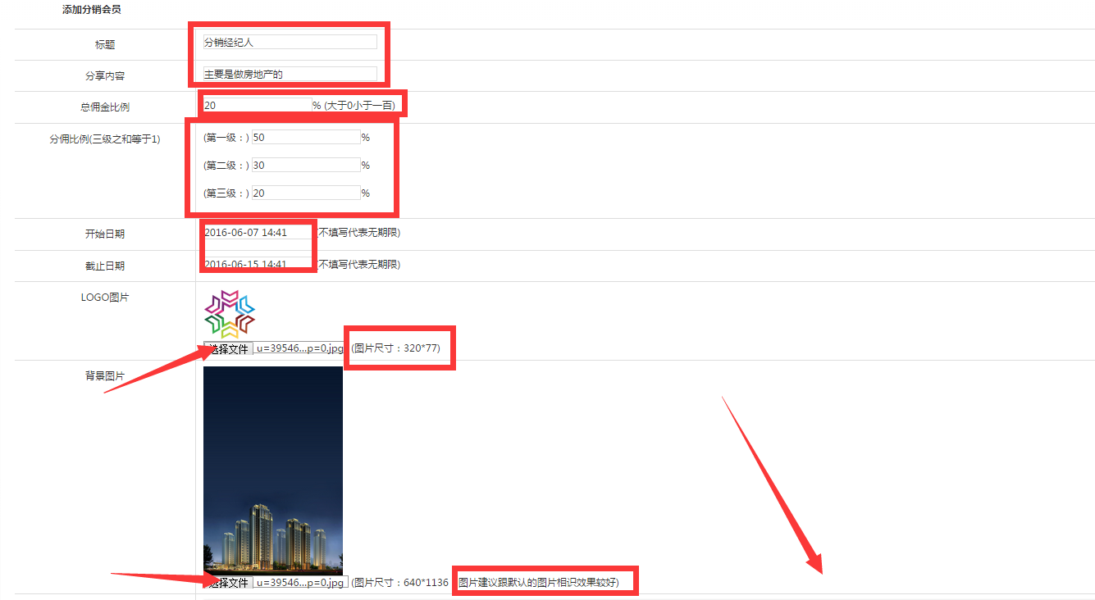
Task: Click the colorful LOGO image preview
Action: click(230, 314)
